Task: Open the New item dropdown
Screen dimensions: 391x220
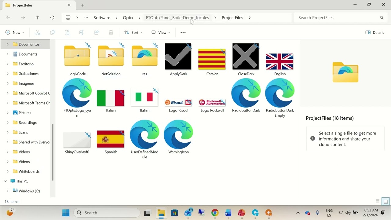Action: coord(15,32)
